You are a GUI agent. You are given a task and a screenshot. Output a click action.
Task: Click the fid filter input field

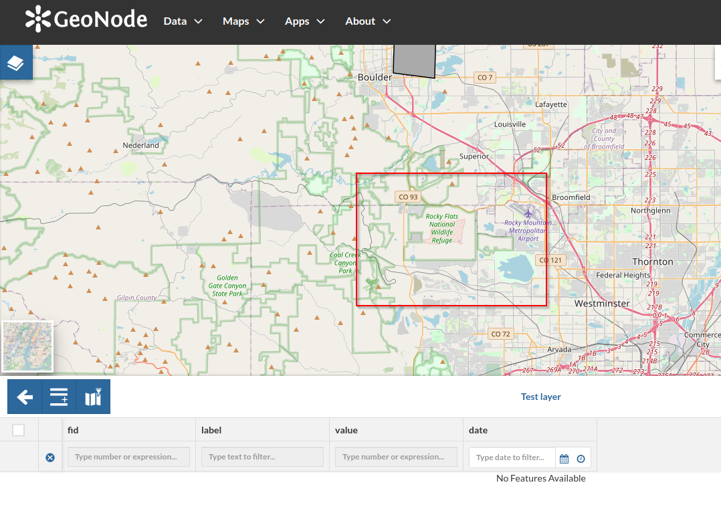click(128, 457)
